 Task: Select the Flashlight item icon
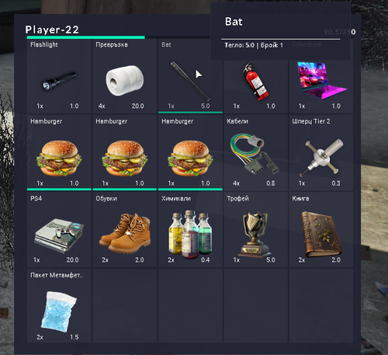(59, 81)
